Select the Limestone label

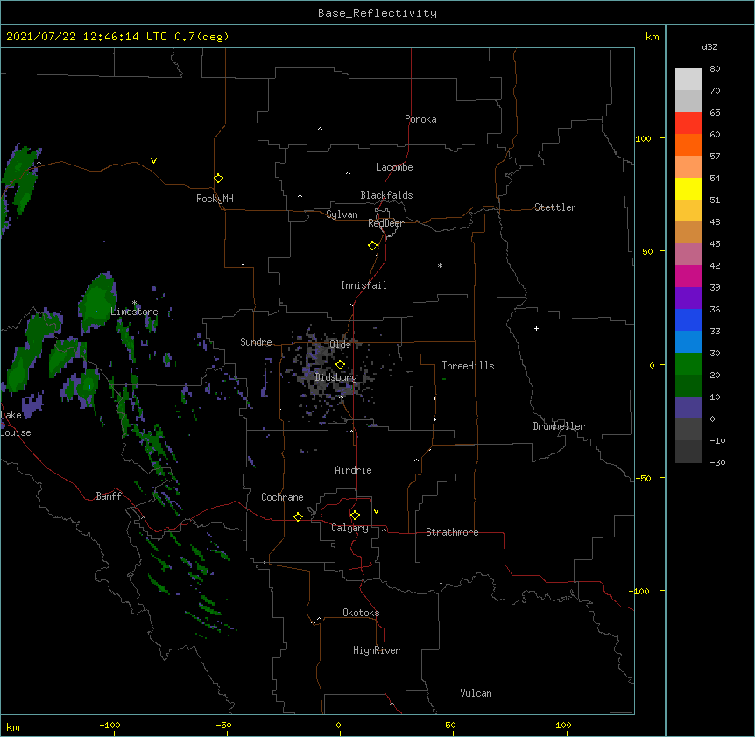click(x=134, y=312)
